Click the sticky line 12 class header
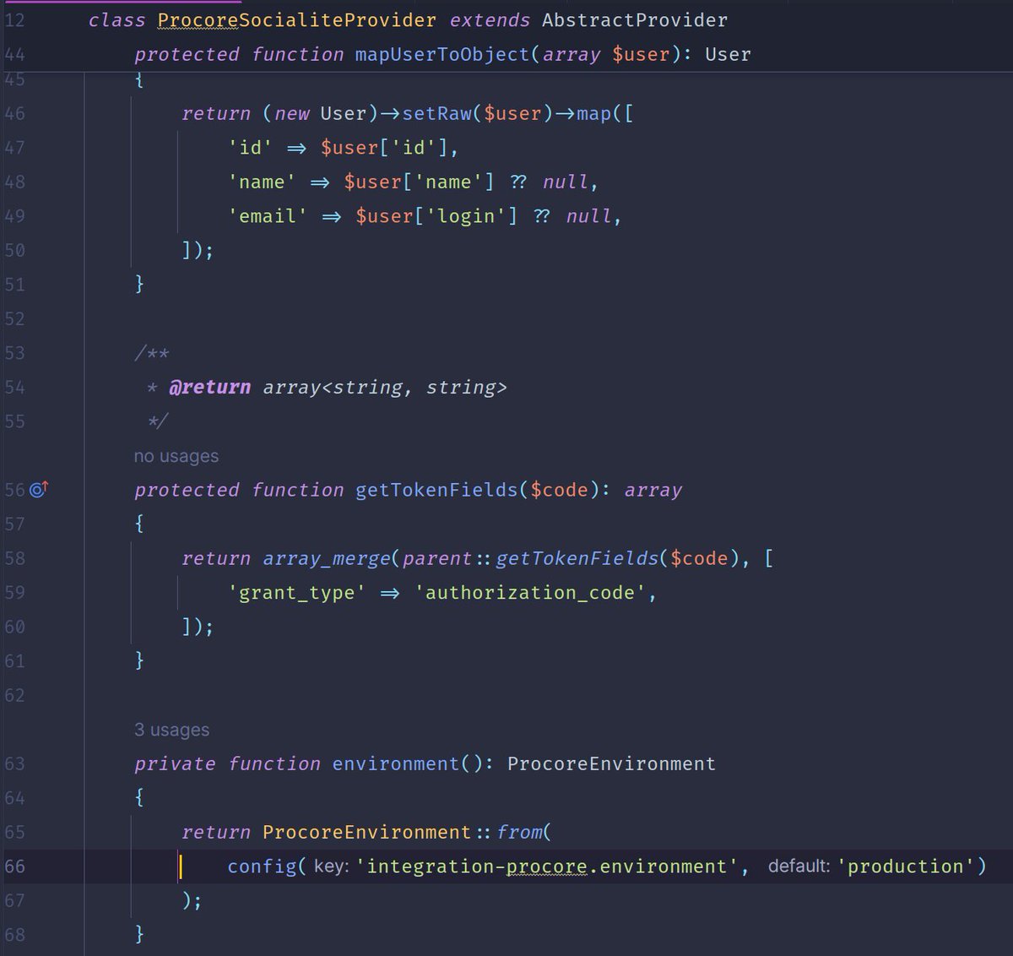Screen dimensions: 1013x956 pos(506,19)
